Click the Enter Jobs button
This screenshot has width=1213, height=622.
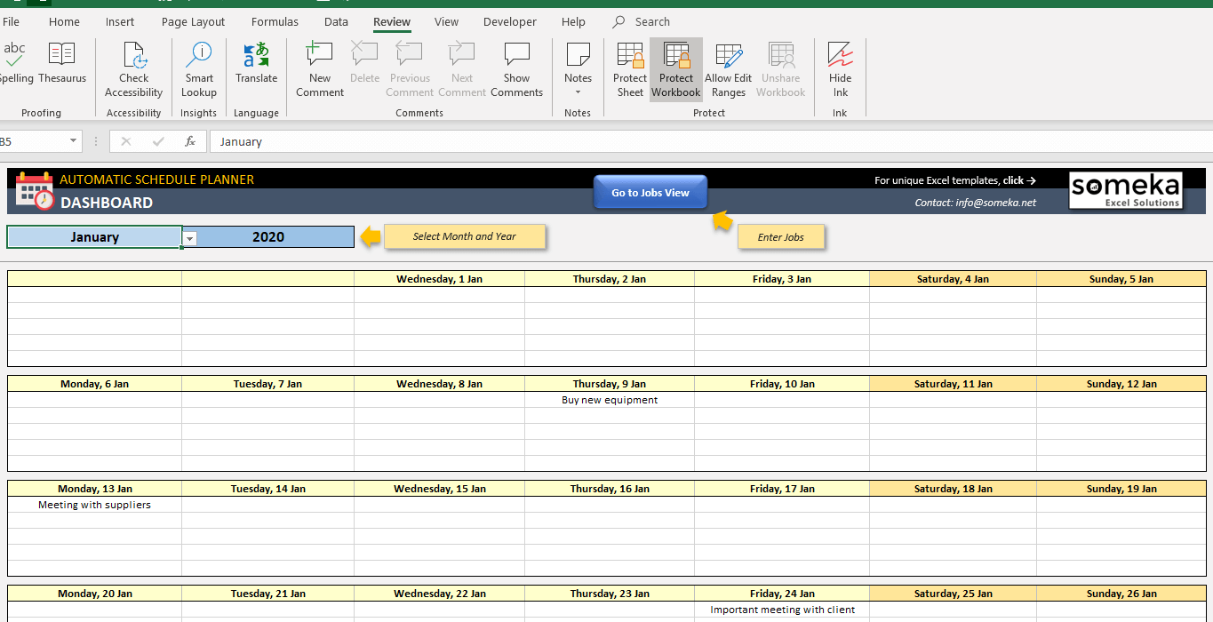tap(780, 236)
